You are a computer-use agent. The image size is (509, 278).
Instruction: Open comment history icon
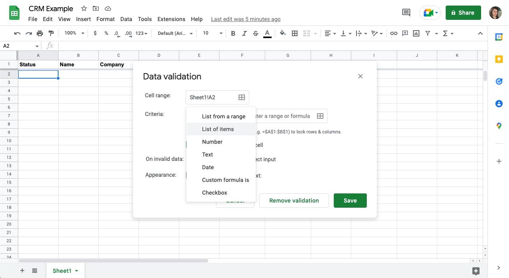click(406, 13)
